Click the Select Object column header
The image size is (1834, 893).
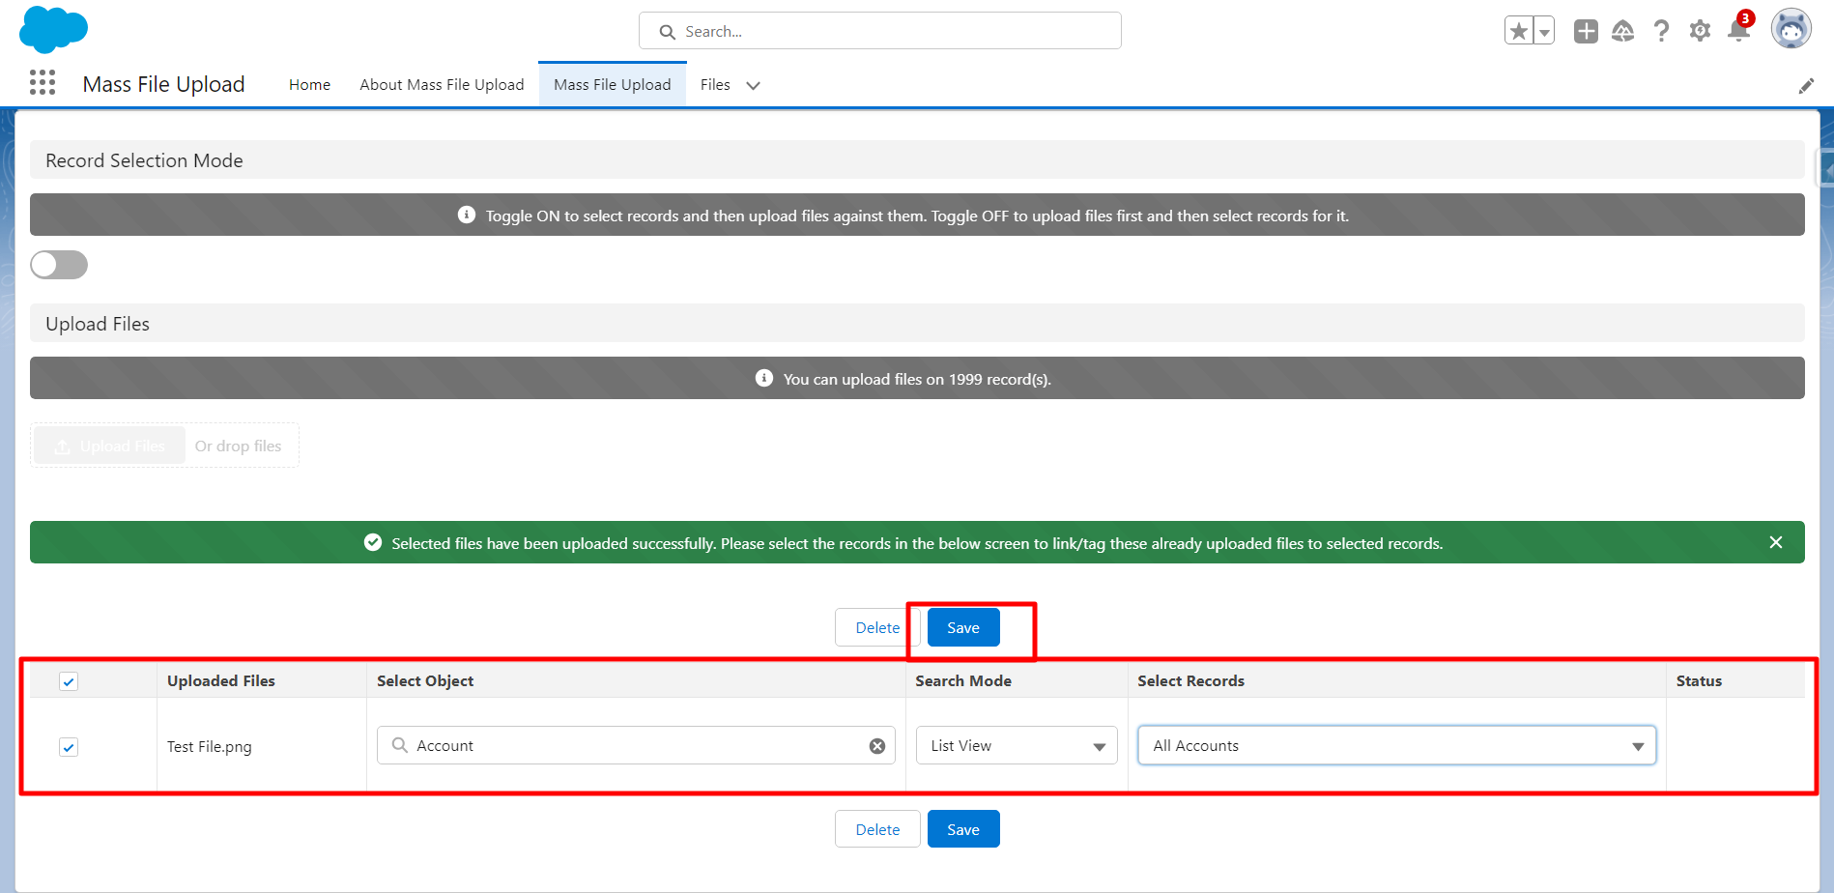[425, 680]
